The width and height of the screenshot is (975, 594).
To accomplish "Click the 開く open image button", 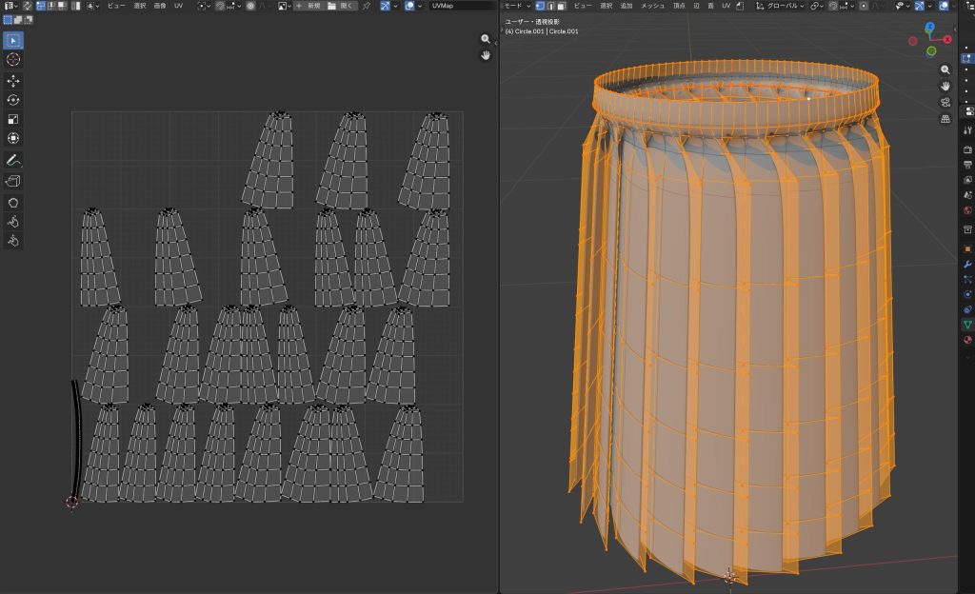I will tap(341, 6).
